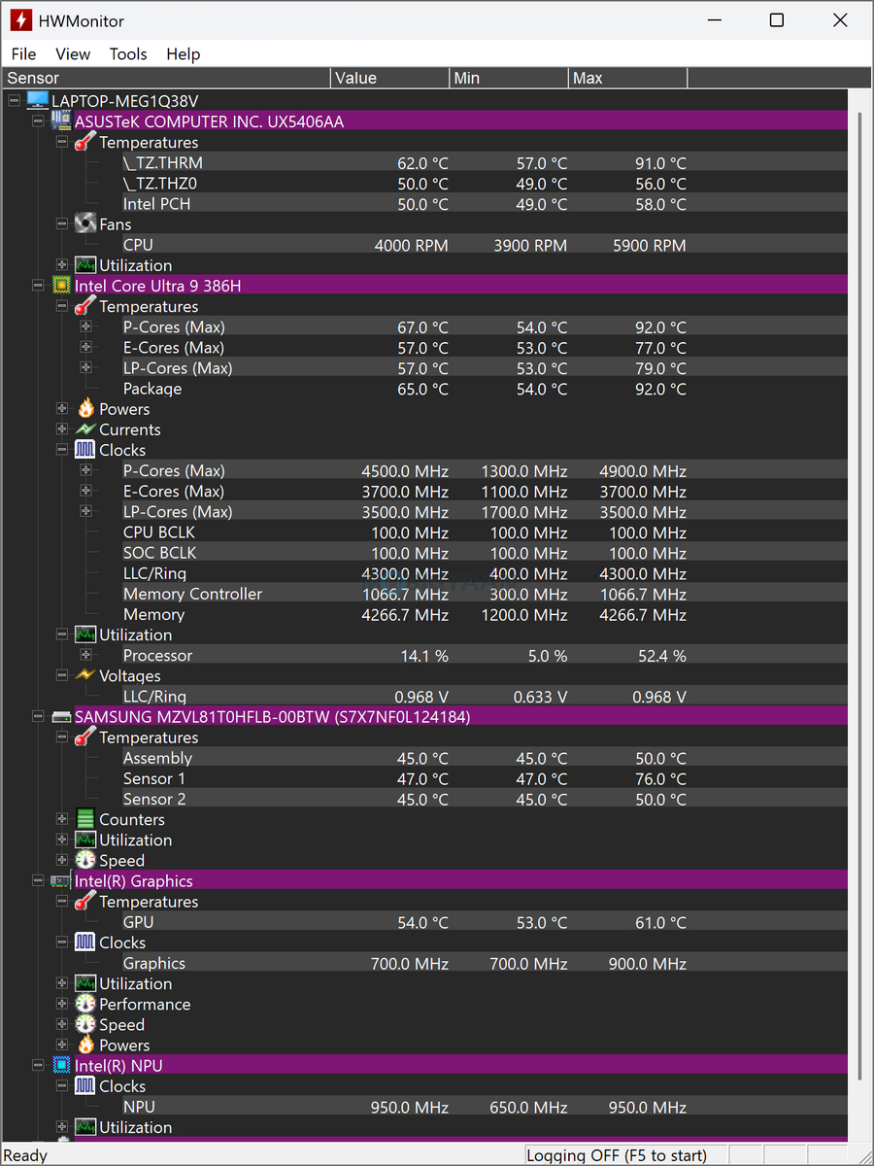Screen dimensions: 874x1166
Task: Click the NPU Clocks pulse icon
Action: 85,1086
